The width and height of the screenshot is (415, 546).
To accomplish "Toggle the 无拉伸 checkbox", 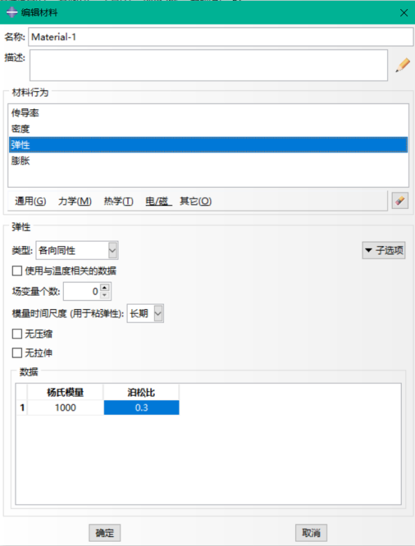I will 17,353.
